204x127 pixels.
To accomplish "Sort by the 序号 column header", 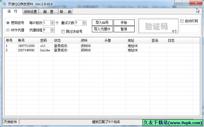I will coord(11,41).
